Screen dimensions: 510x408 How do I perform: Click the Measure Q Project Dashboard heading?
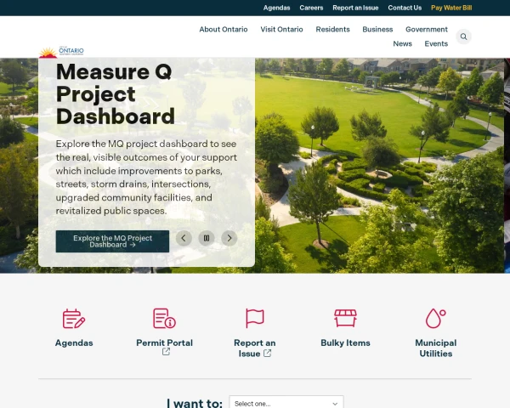(116, 94)
